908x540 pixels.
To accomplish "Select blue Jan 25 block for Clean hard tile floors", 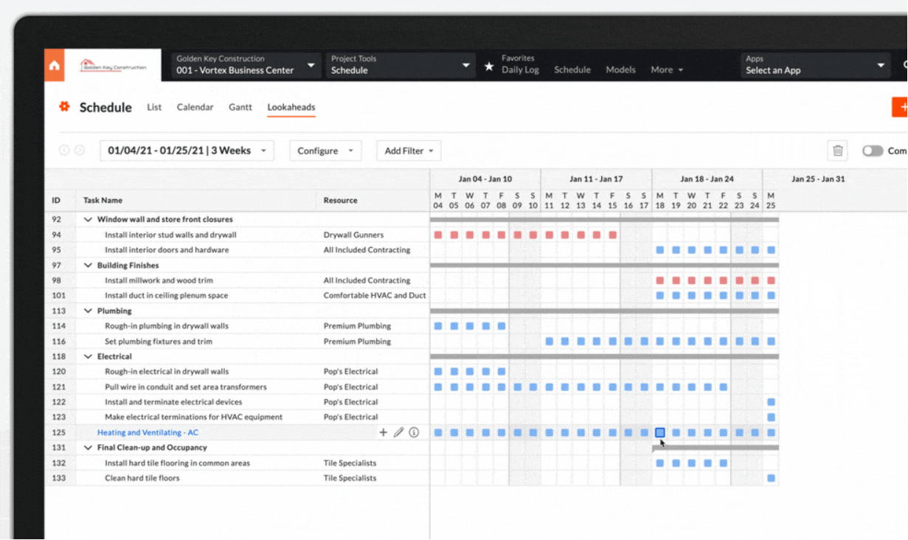I will pos(771,478).
